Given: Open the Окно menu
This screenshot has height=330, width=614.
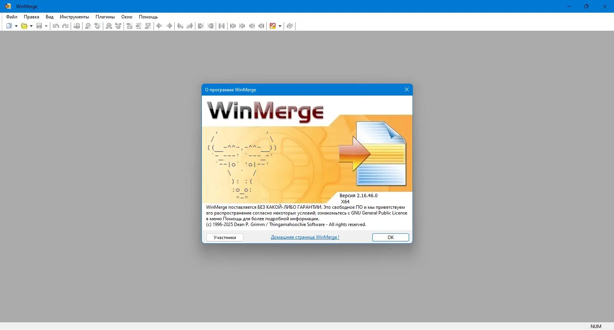Looking at the screenshot, I should 127,17.
